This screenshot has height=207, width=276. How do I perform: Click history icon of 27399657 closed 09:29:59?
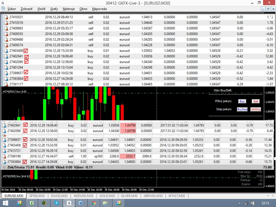pos(4,140)
